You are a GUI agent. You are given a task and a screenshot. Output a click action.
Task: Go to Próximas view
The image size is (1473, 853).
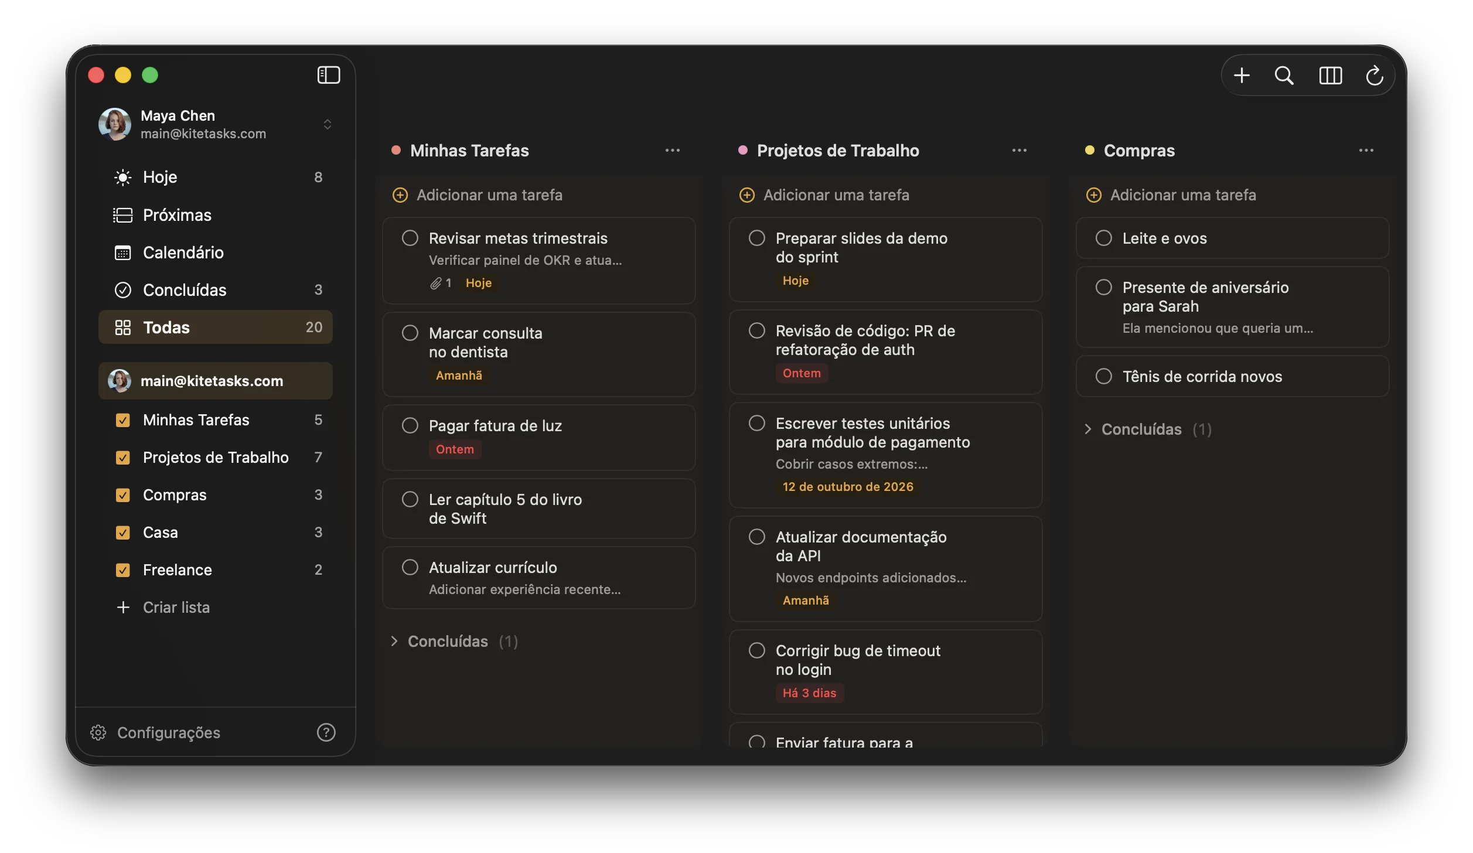(216, 215)
